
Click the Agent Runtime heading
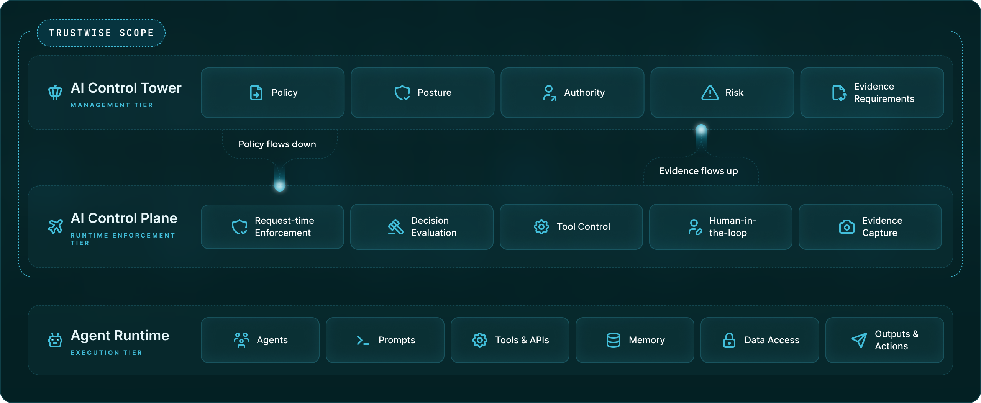(120, 336)
